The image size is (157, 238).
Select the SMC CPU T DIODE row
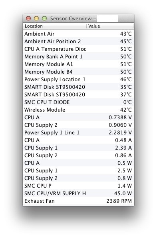pyautogui.click(x=78, y=102)
